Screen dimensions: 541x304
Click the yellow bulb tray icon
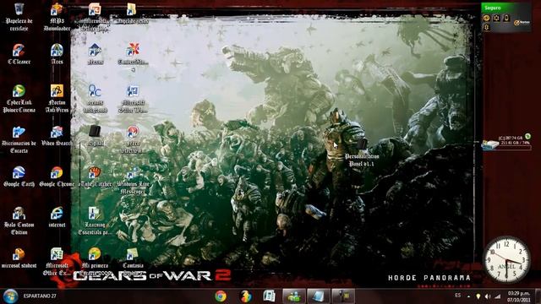point(478,296)
